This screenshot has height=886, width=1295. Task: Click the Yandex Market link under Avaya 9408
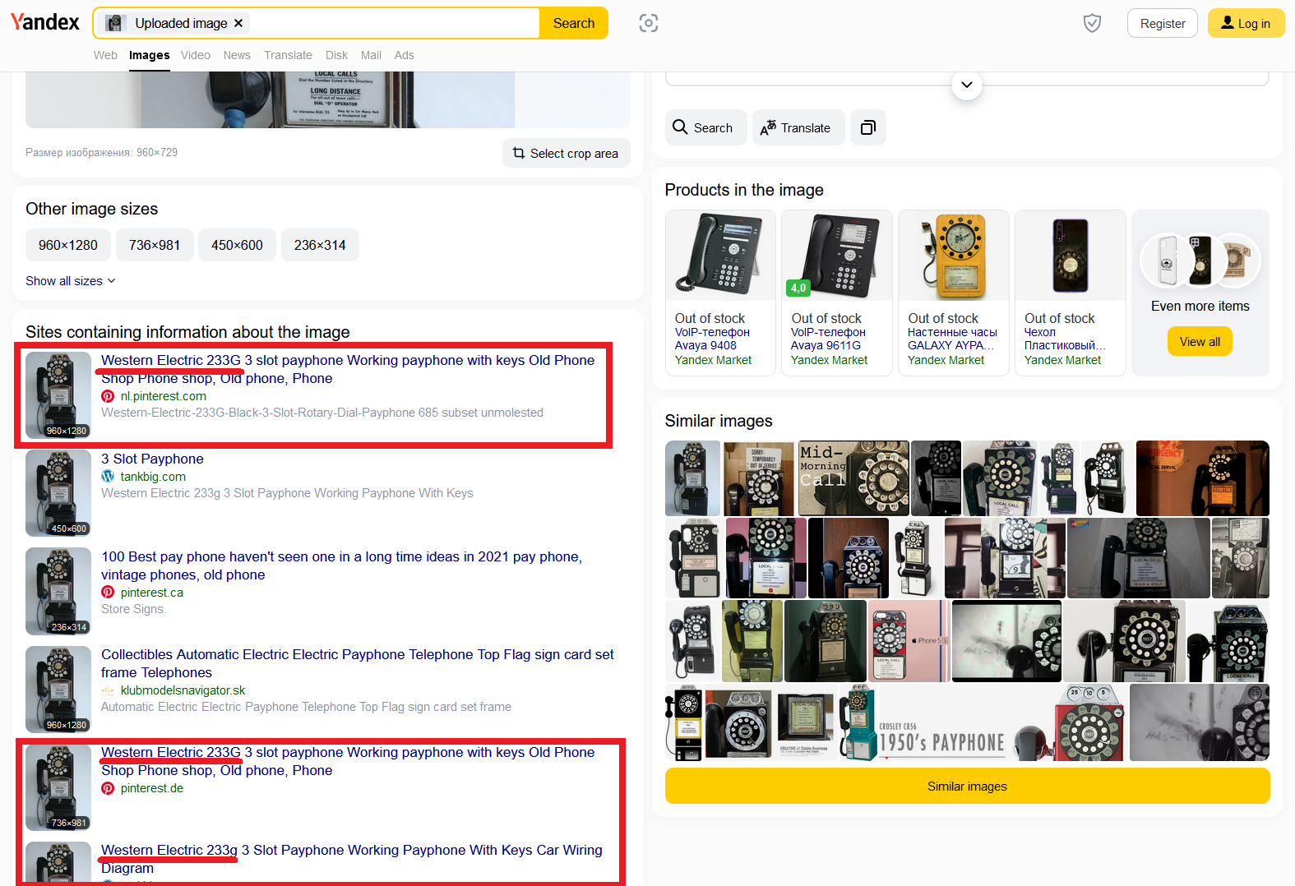coord(713,360)
